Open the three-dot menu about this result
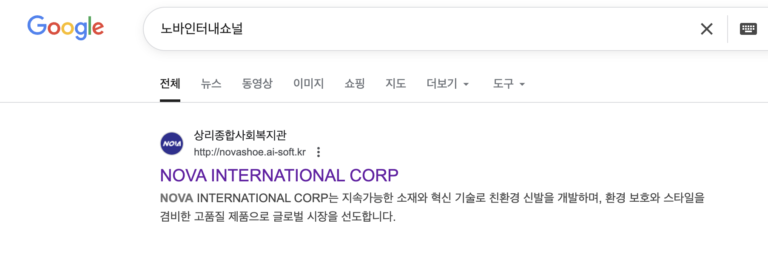This screenshot has width=768, height=254. (319, 152)
